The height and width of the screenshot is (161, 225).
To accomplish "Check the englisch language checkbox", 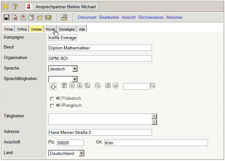I will point(52,106).
